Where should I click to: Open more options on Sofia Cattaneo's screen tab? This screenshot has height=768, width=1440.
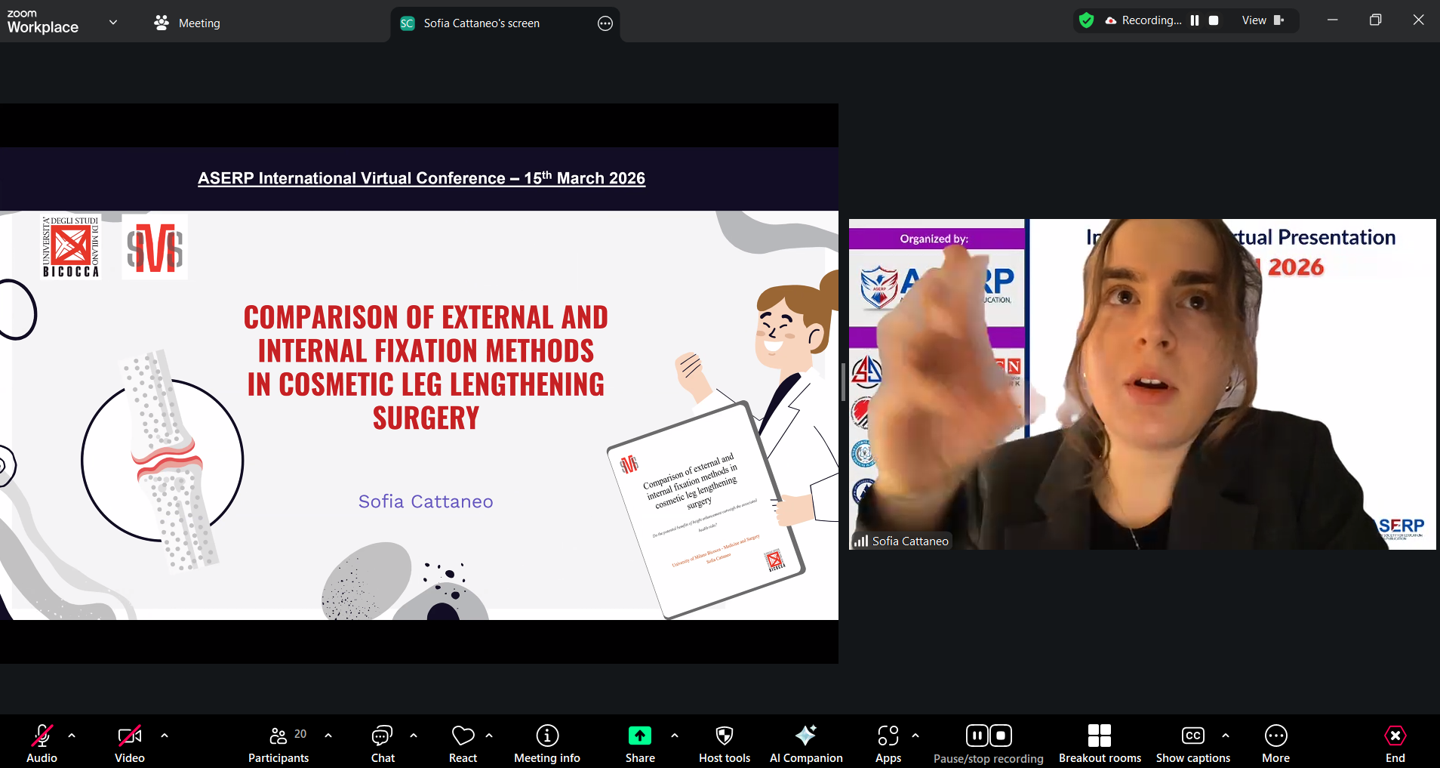point(605,23)
